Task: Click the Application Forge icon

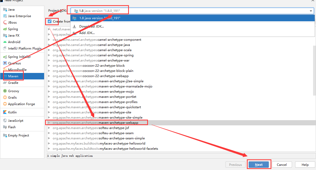Action: (x=5, y=104)
